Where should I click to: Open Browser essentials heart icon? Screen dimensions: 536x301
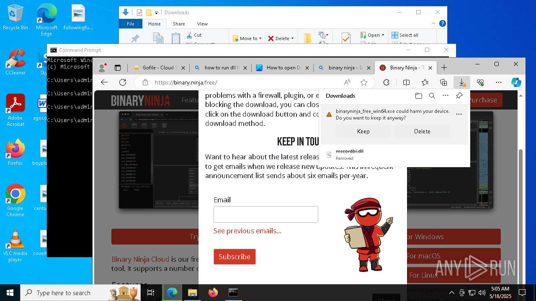tap(480, 82)
